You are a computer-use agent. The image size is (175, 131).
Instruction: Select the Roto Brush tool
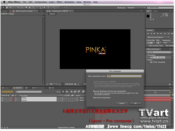tap(49, 7)
